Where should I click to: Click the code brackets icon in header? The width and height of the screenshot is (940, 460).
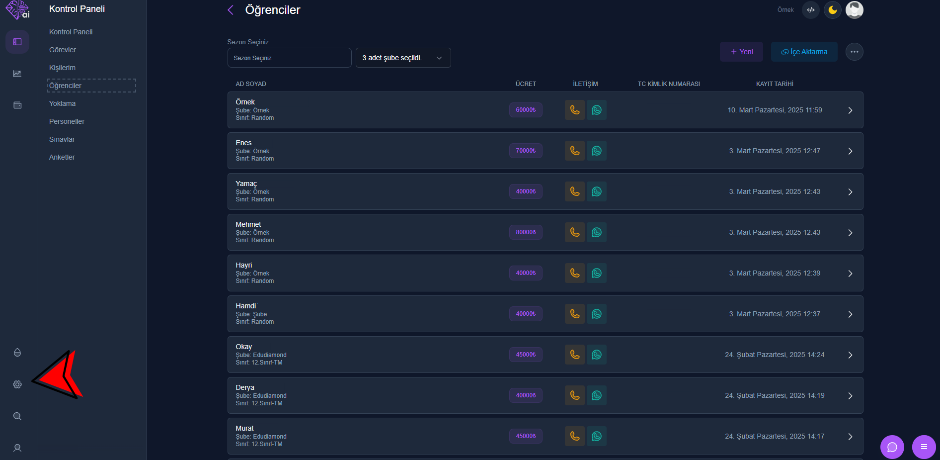coord(811,10)
